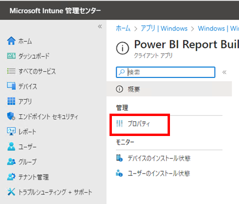Click the モニター section heading
Viewport: 239px width, 204px height.
point(125,142)
